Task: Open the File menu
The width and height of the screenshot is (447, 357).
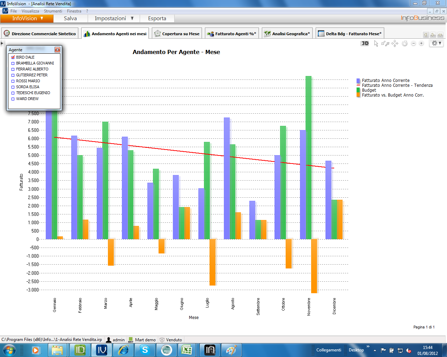Action: click(14, 11)
